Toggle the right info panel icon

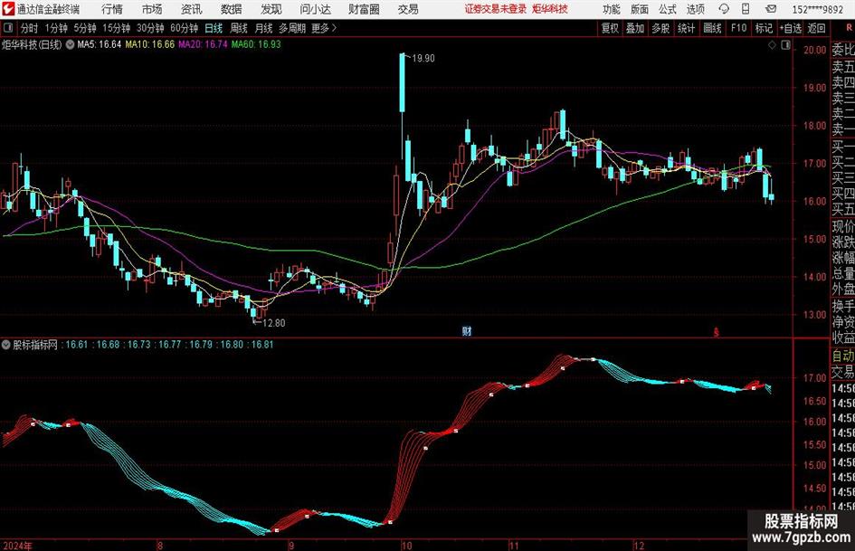[785, 44]
